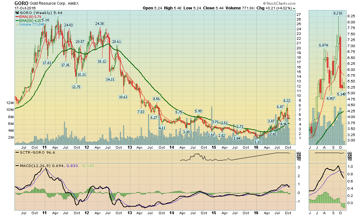Click the 4.957 label in zoom panel
Image resolution: width=361 pixels, height=216 pixels.
pyautogui.click(x=331, y=99)
